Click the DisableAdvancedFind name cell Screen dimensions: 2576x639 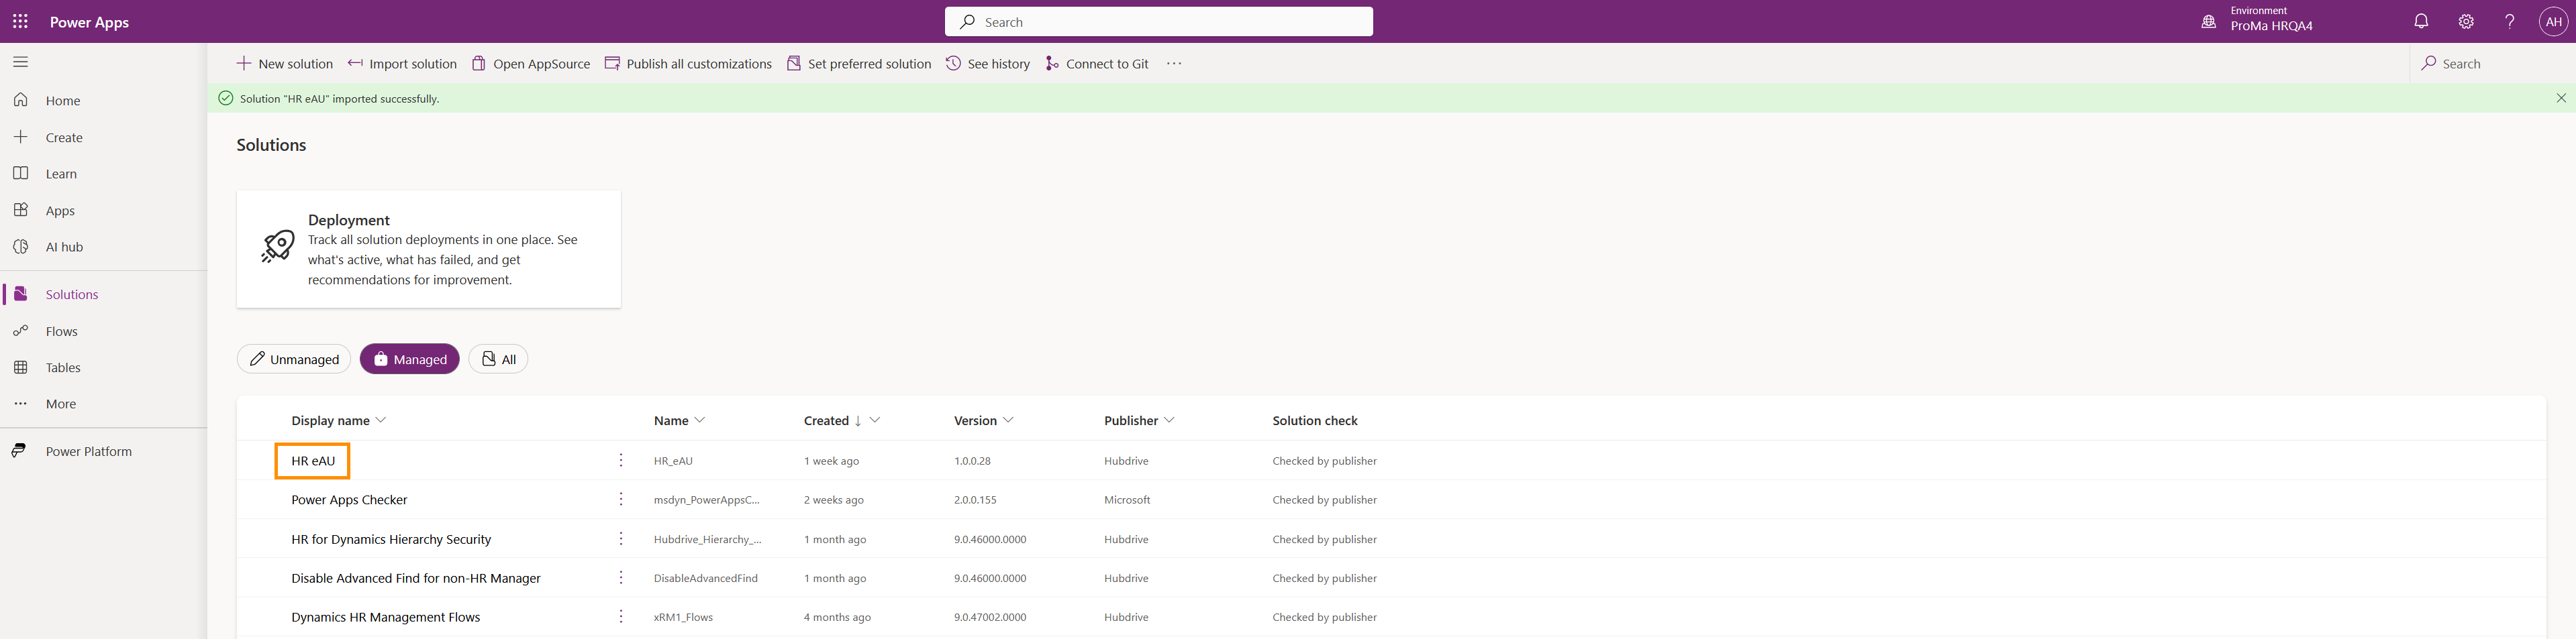[705, 578]
